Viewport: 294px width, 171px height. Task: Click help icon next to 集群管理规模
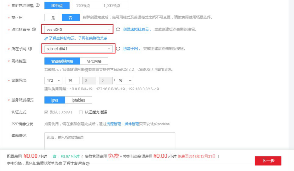pyautogui.click(x=37, y=5)
